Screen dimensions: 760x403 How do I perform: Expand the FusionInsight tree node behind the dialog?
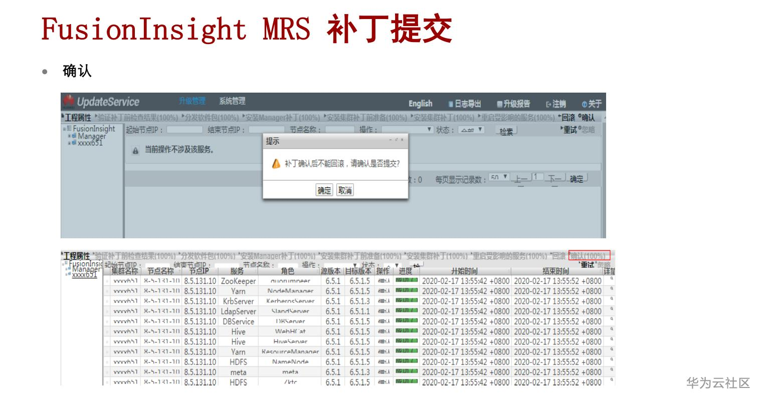point(64,129)
